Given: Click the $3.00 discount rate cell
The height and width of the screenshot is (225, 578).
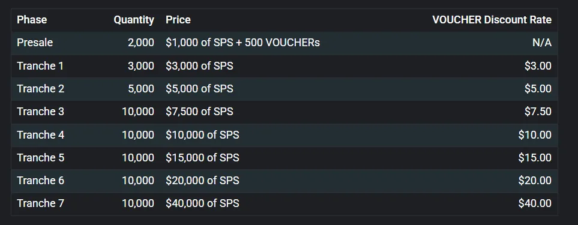Looking at the screenshot, I should [x=538, y=66].
